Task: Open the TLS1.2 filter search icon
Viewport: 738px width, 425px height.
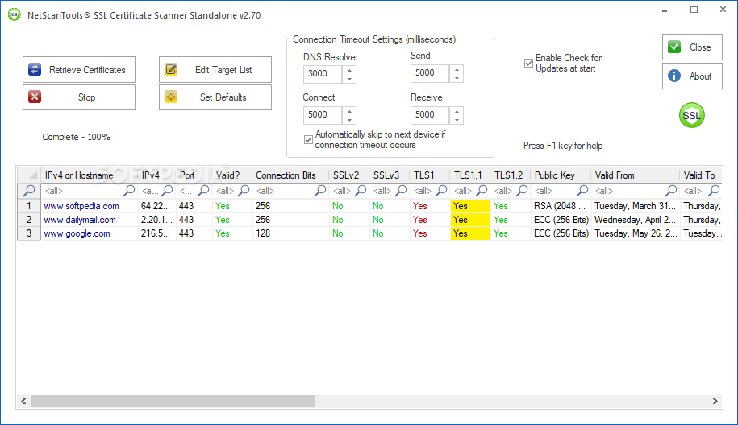Action: [522, 191]
